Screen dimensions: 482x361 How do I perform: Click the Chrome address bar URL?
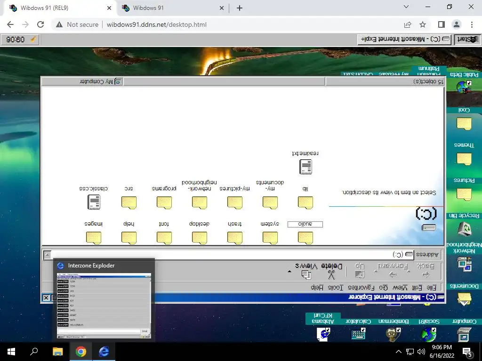[x=156, y=24]
